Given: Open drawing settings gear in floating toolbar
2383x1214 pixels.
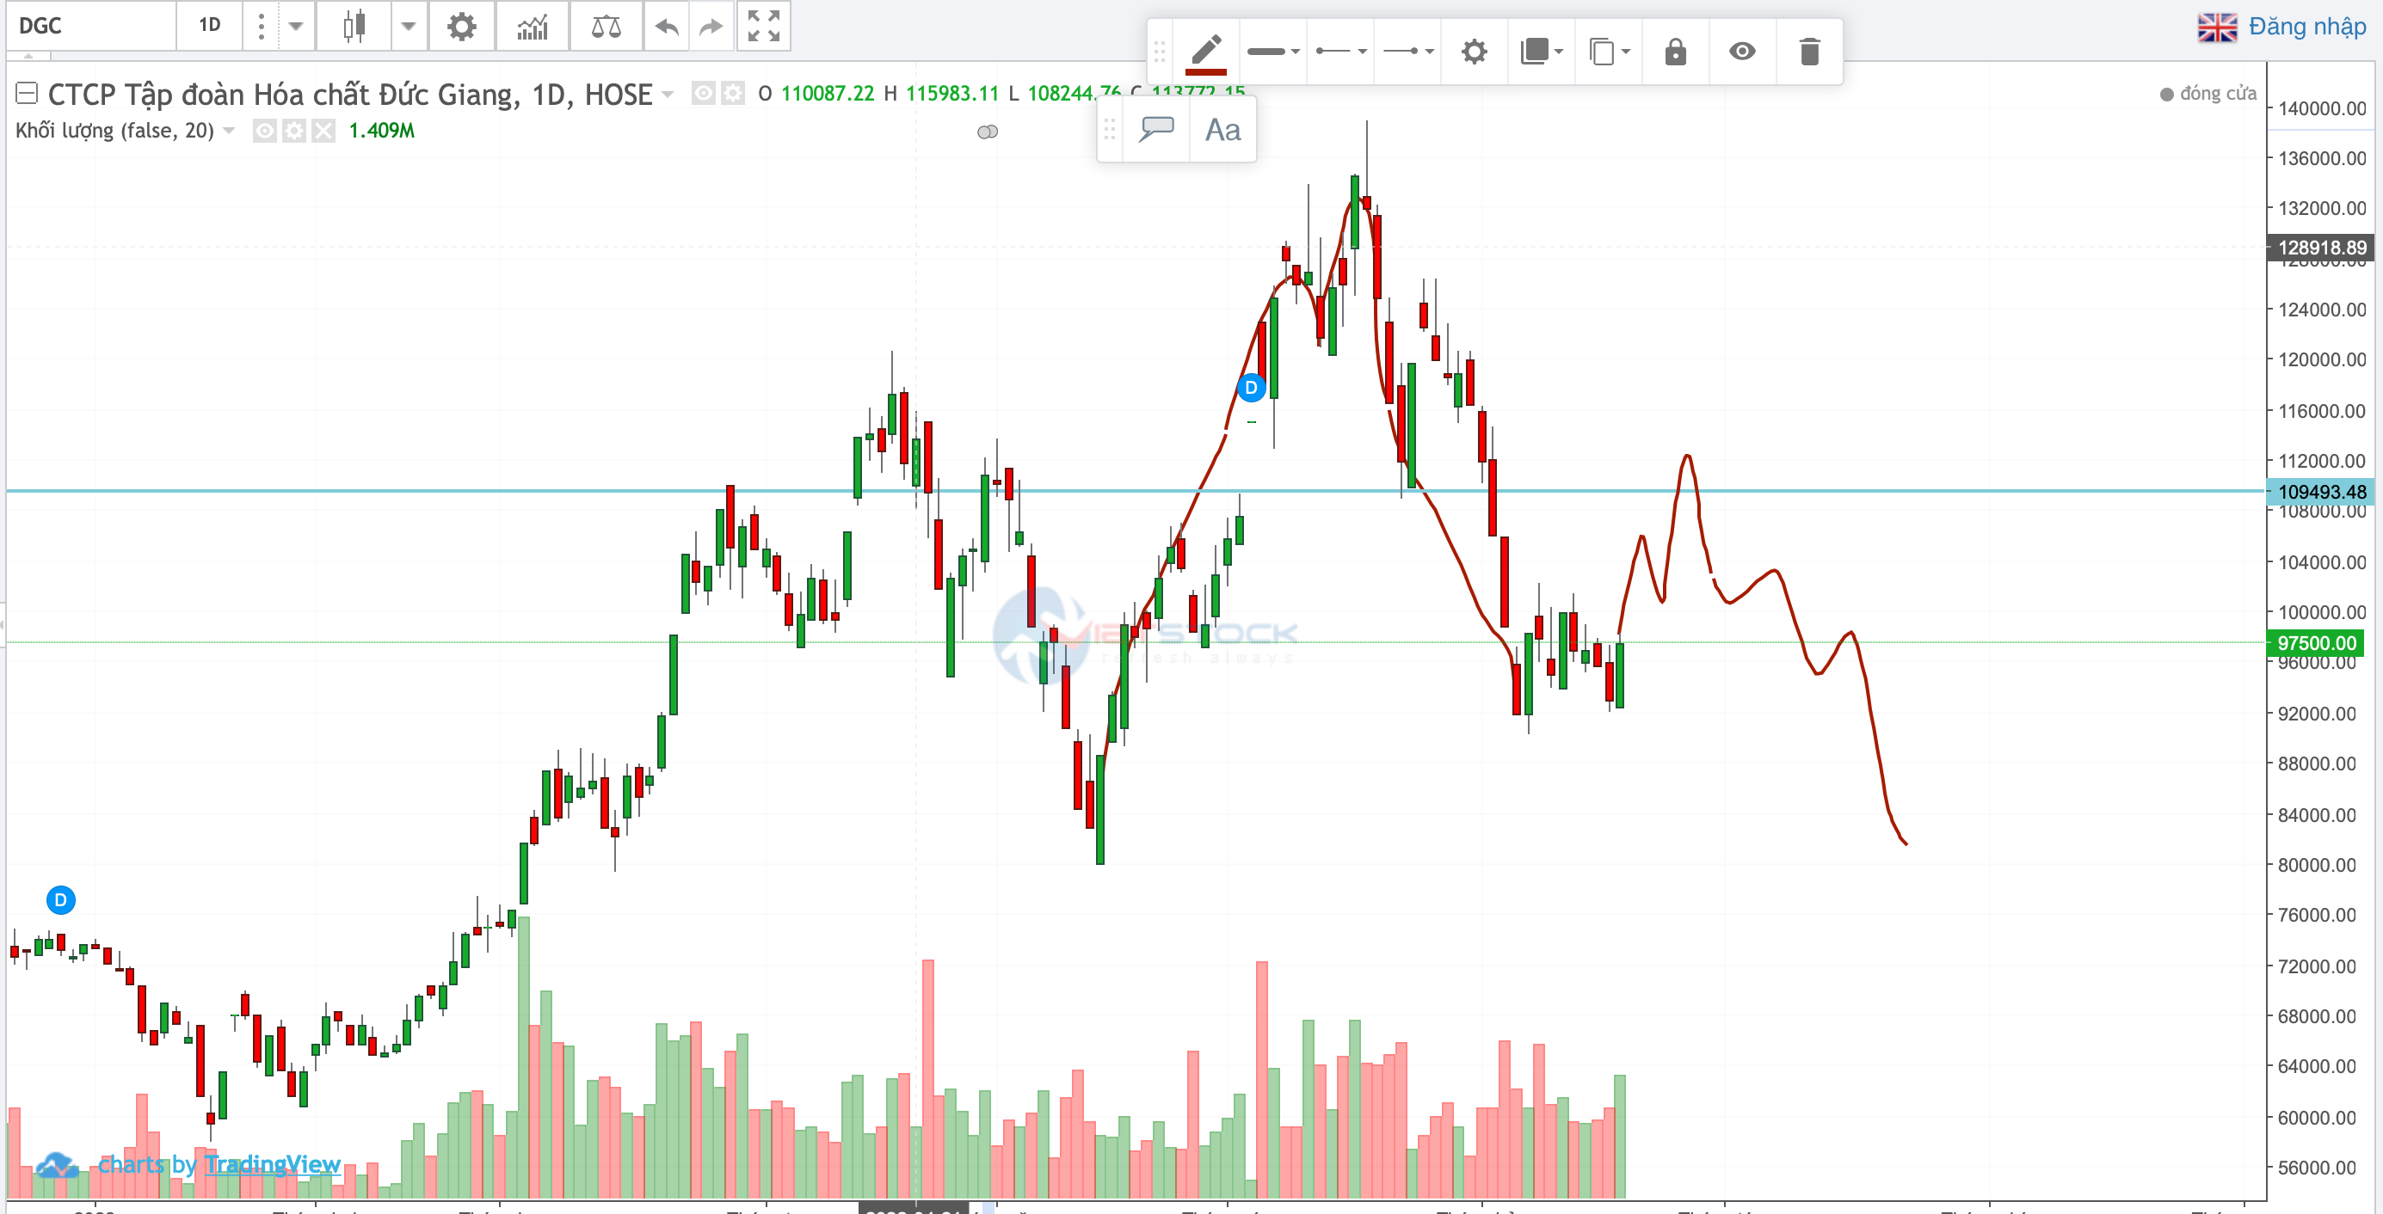Looking at the screenshot, I should click(1474, 52).
